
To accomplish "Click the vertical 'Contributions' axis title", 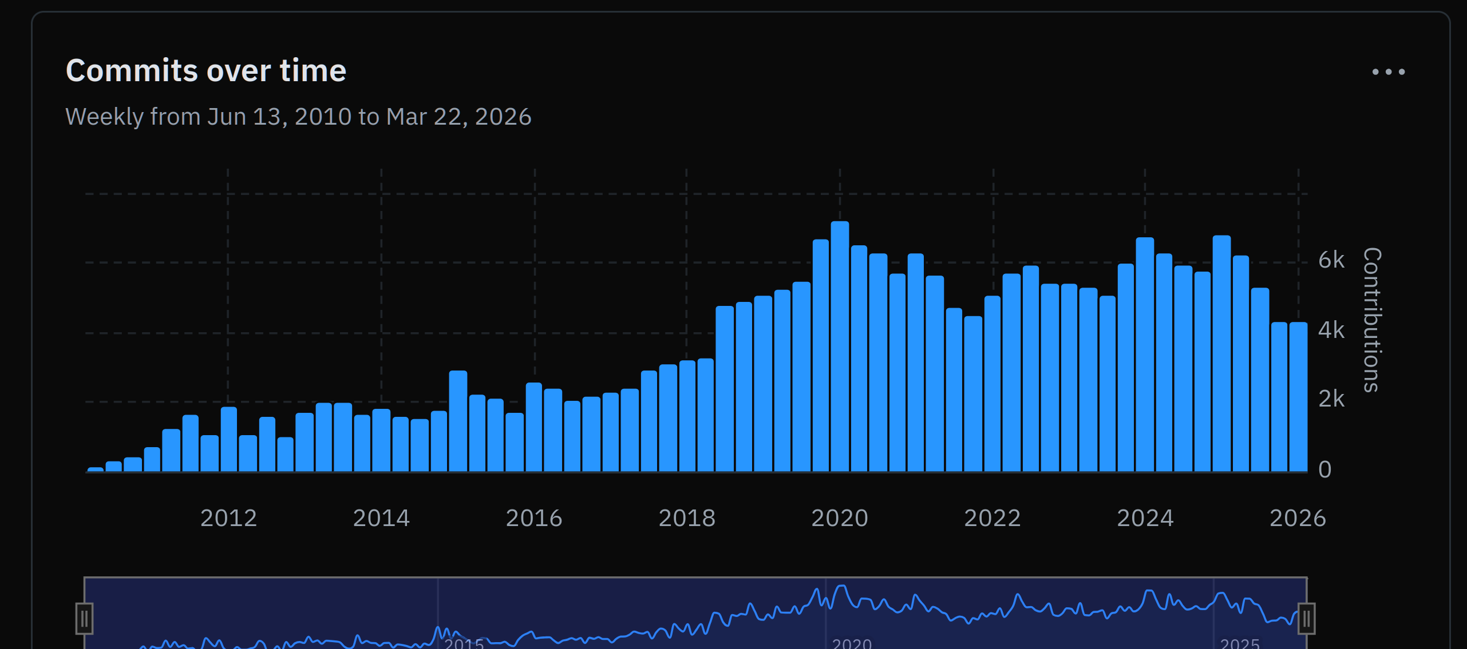I will click(1372, 320).
